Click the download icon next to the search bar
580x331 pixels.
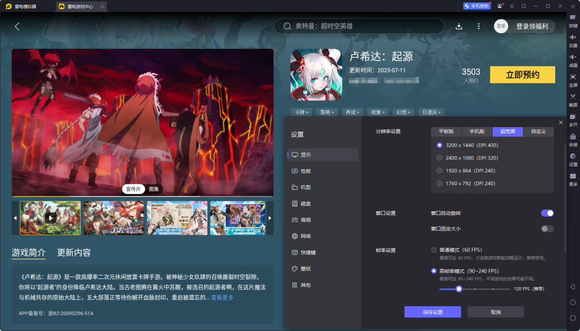tap(459, 26)
